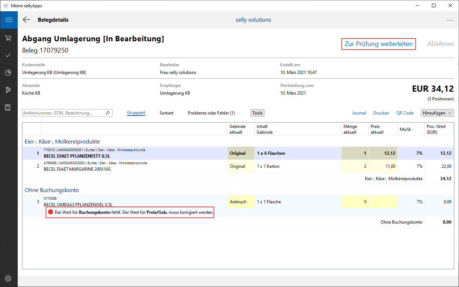Image resolution: width=459 pixels, height=287 pixels.
Task: Click the Drucken link
Action: tap(381, 113)
